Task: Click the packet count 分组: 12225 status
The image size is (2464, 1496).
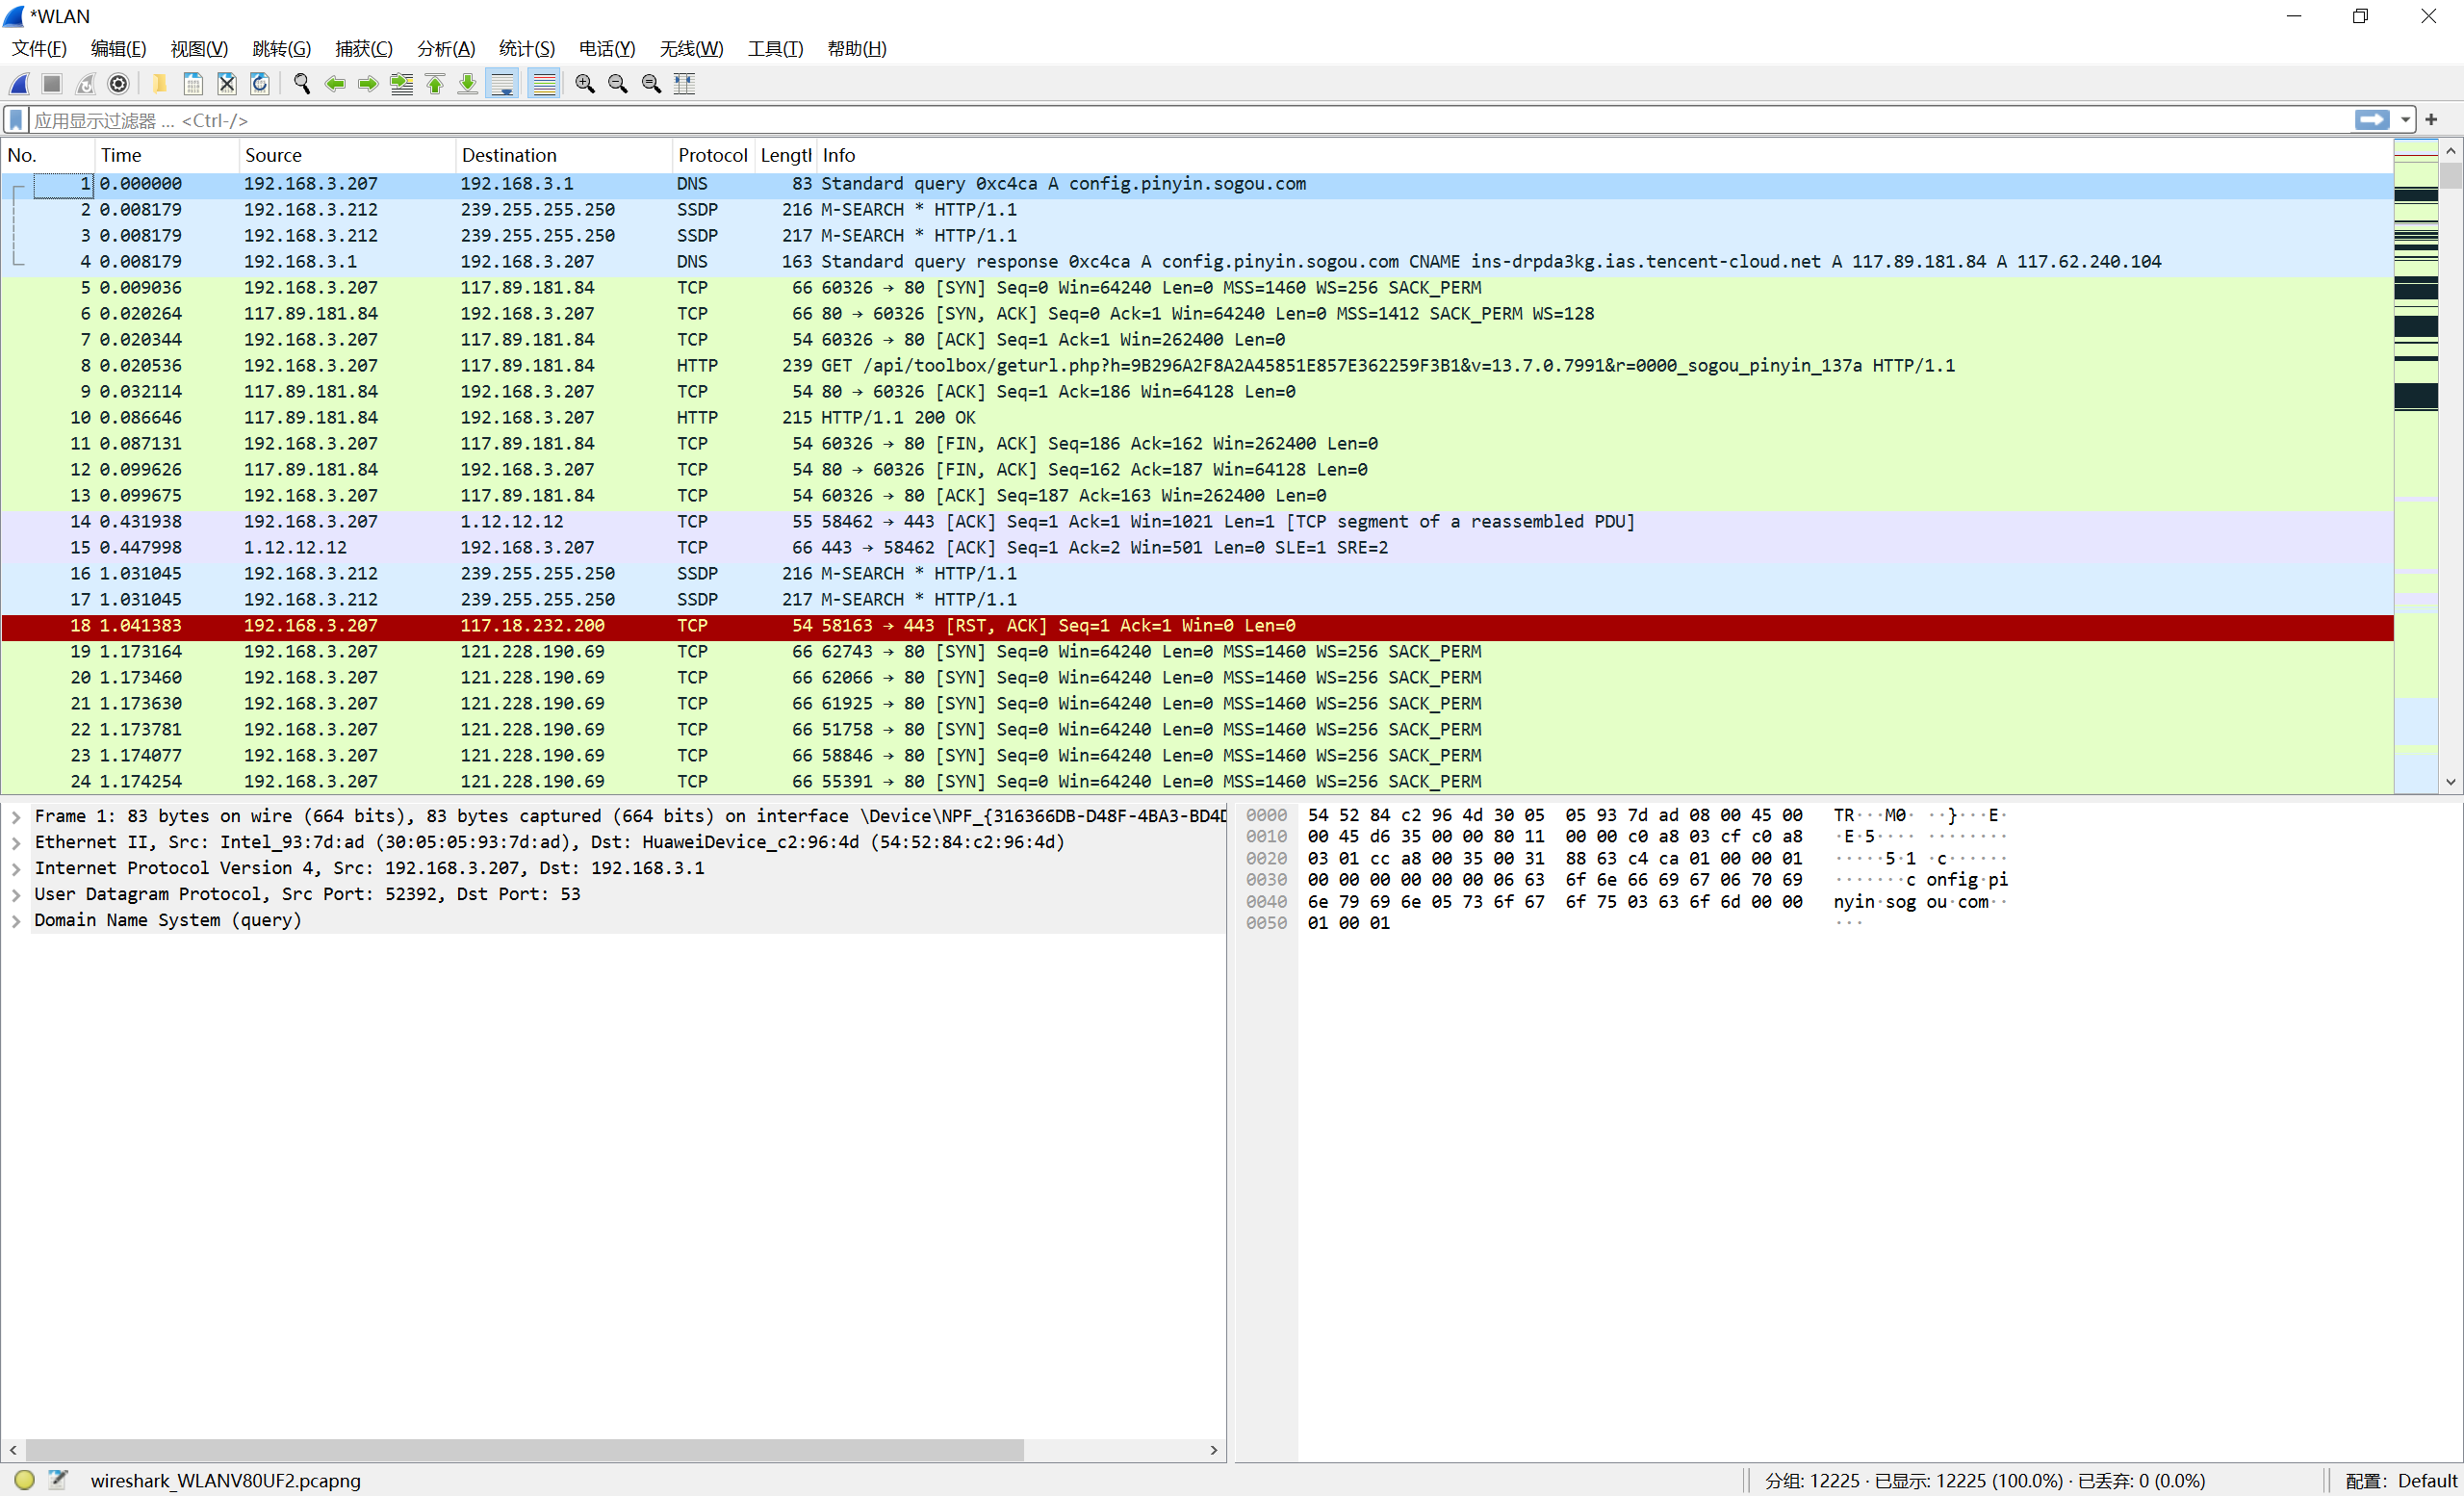Action: [x=1812, y=1481]
